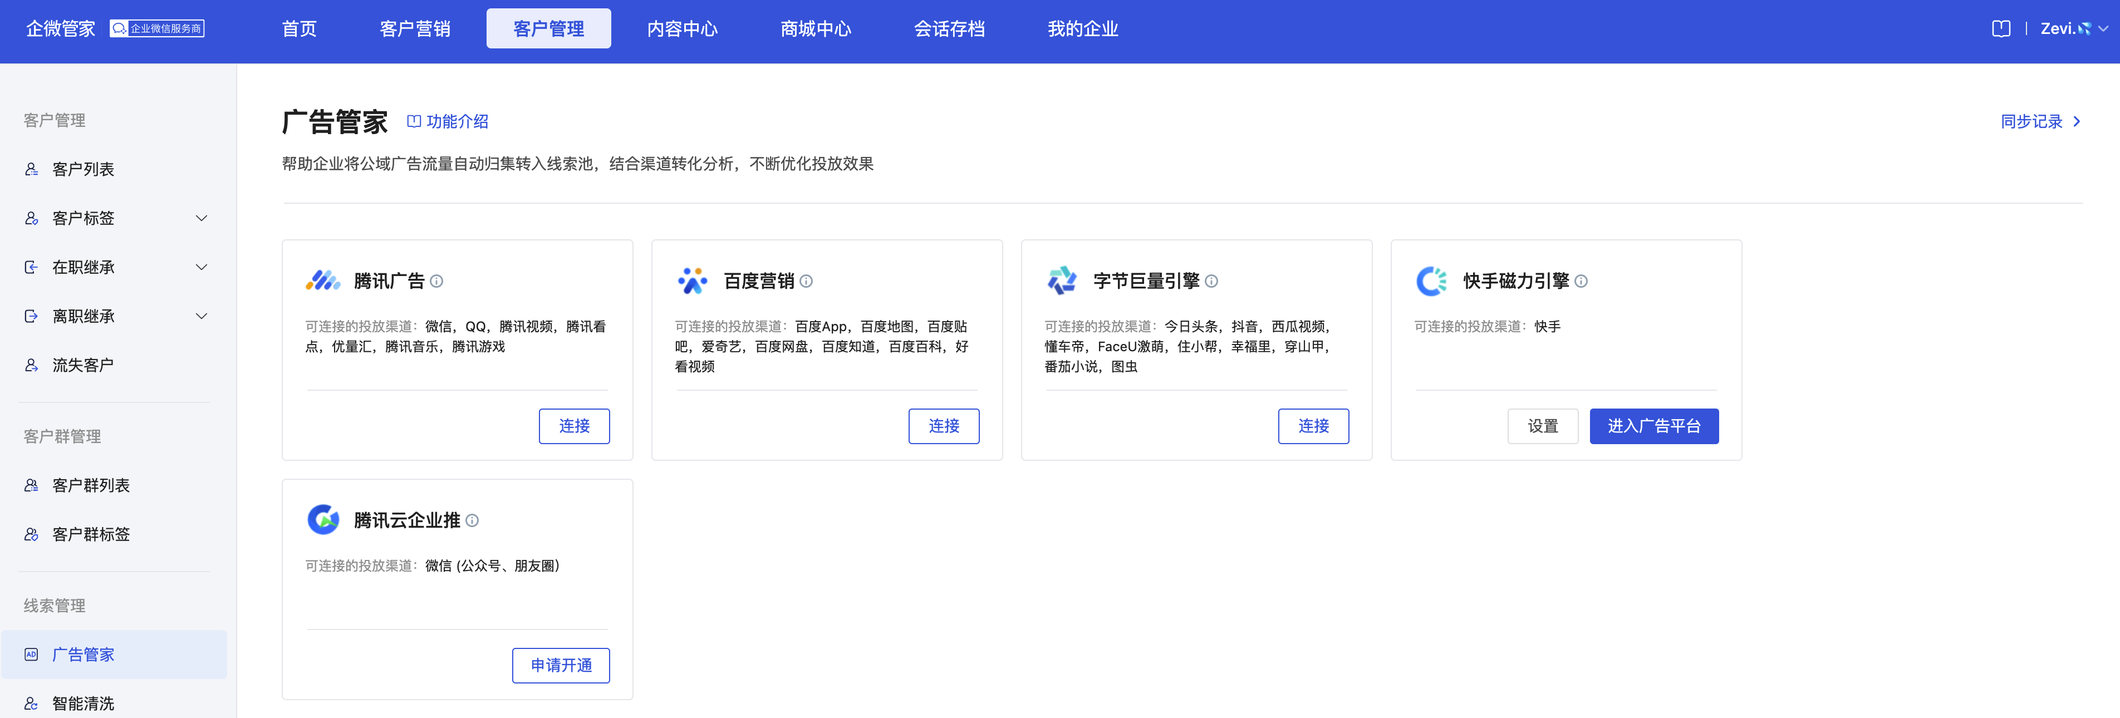Click the 腾讯云企业推 logo icon

322,520
